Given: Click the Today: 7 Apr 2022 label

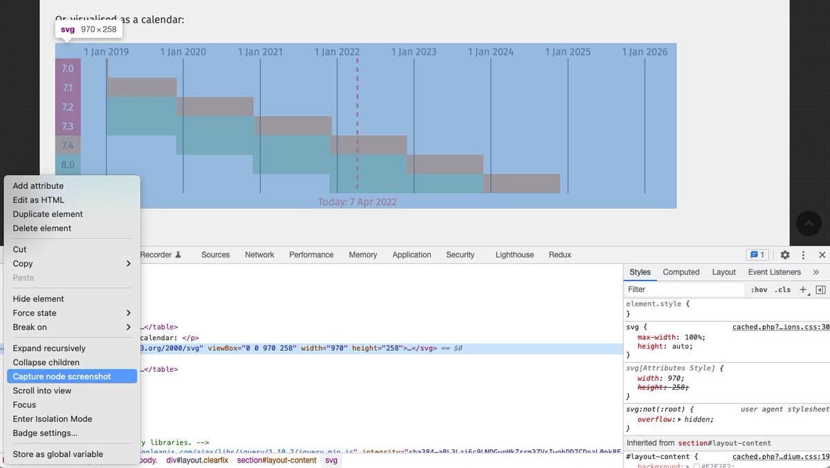Looking at the screenshot, I should pyautogui.click(x=358, y=202).
